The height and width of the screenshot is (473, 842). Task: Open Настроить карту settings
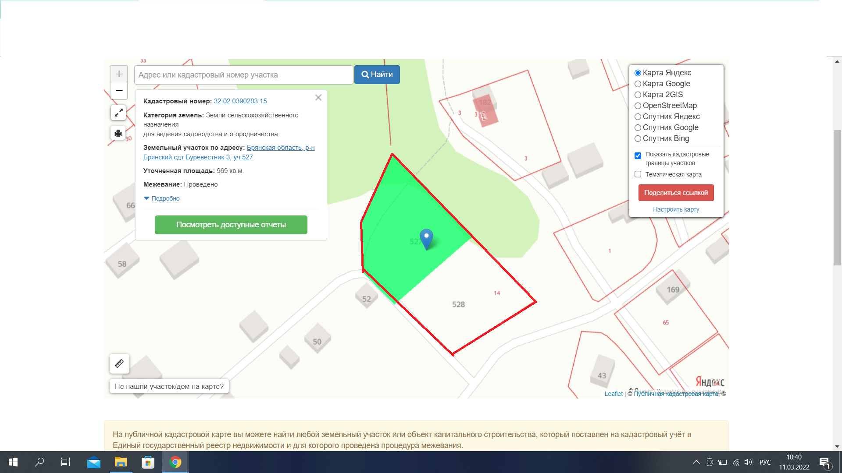[x=676, y=209]
